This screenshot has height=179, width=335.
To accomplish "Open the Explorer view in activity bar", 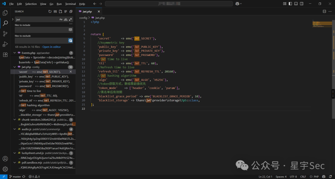I will (x=5, y=13).
